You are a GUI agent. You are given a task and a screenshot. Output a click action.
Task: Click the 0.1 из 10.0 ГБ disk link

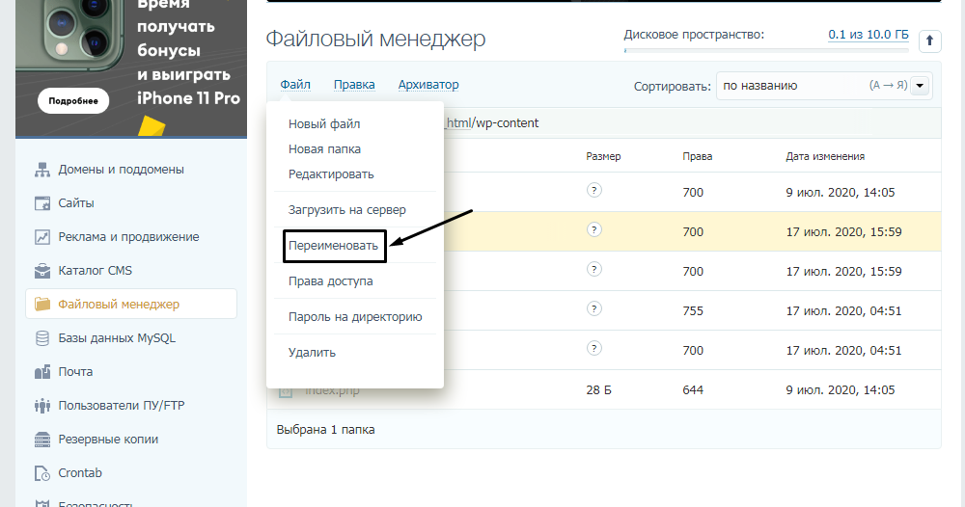tap(868, 35)
